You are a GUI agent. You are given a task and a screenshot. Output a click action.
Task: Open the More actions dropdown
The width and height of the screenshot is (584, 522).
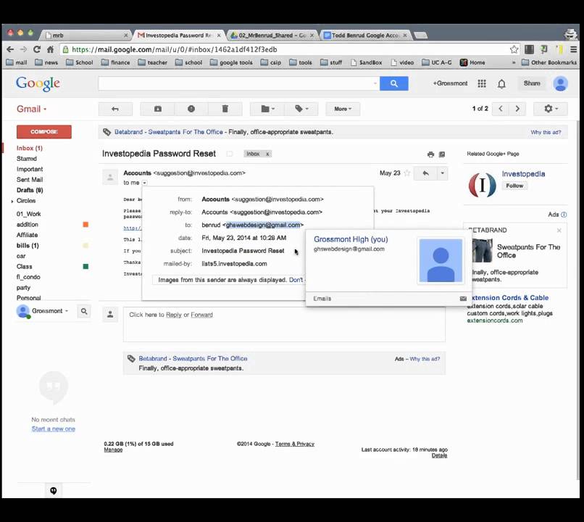(343, 109)
